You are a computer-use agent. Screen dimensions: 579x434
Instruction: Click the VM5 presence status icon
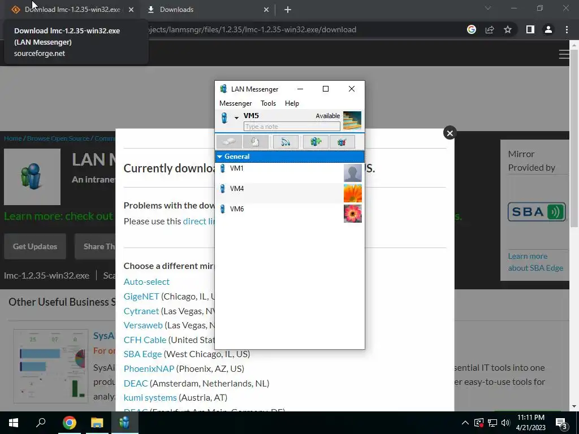[x=224, y=118]
